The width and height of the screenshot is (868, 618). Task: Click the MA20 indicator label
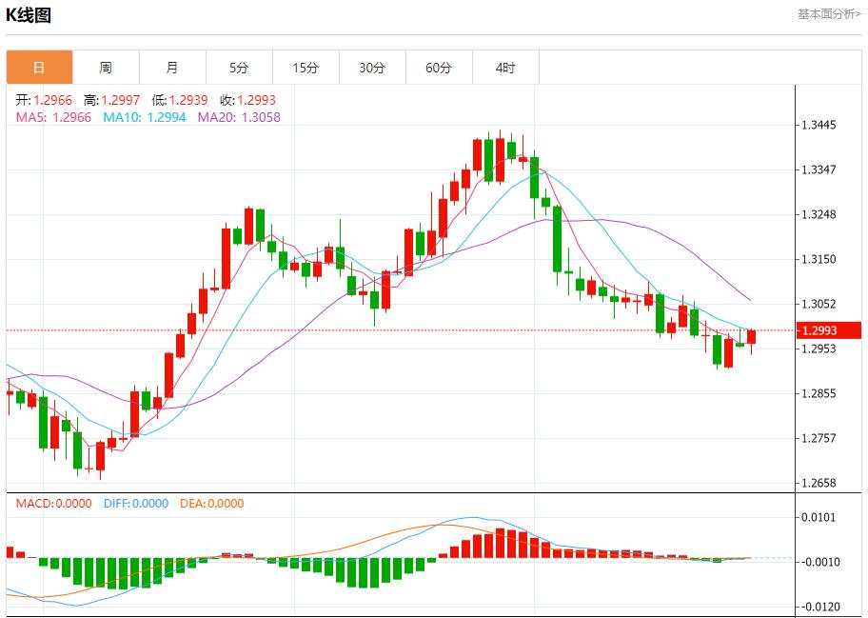pos(239,117)
